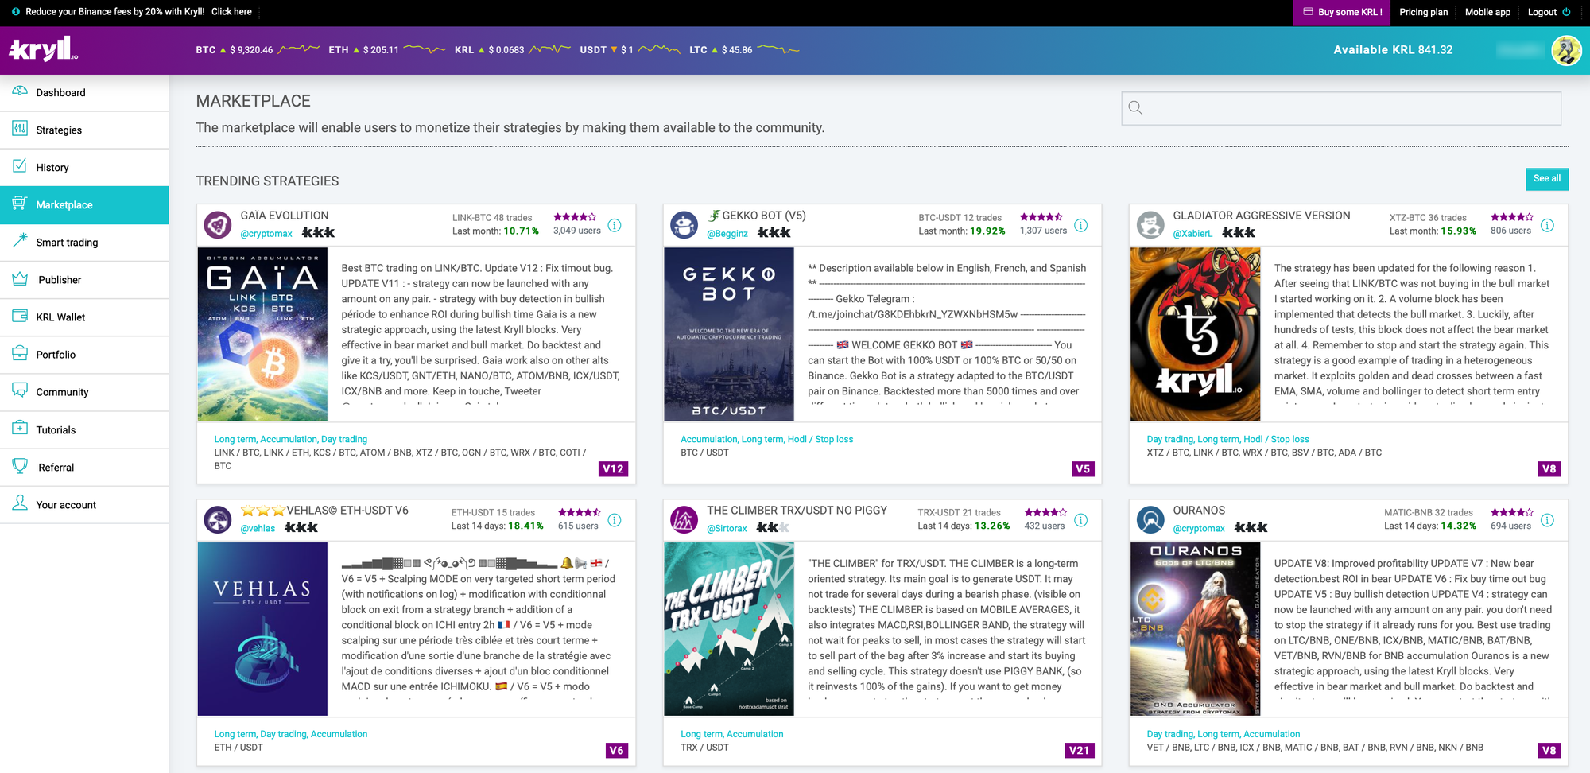
Task: Click Gaïa Evolution author avatar
Action: [x=218, y=225]
